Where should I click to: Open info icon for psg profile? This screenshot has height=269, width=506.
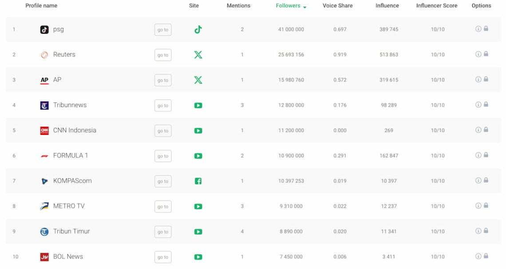478,29
